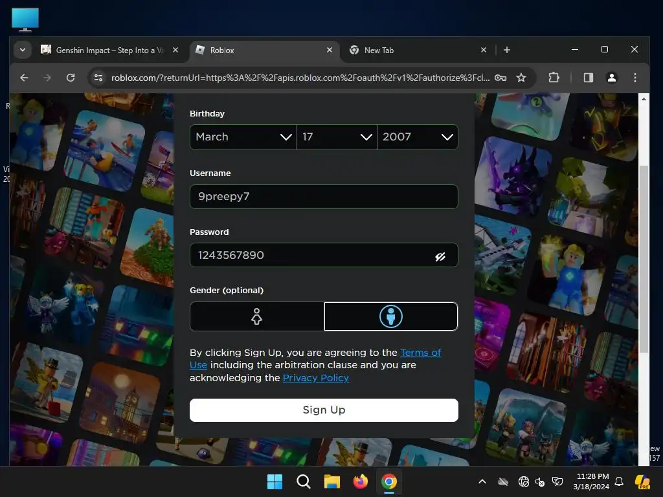Image resolution: width=663 pixels, height=497 pixels.
Task: Bookmark this page with the star
Action: click(x=521, y=78)
